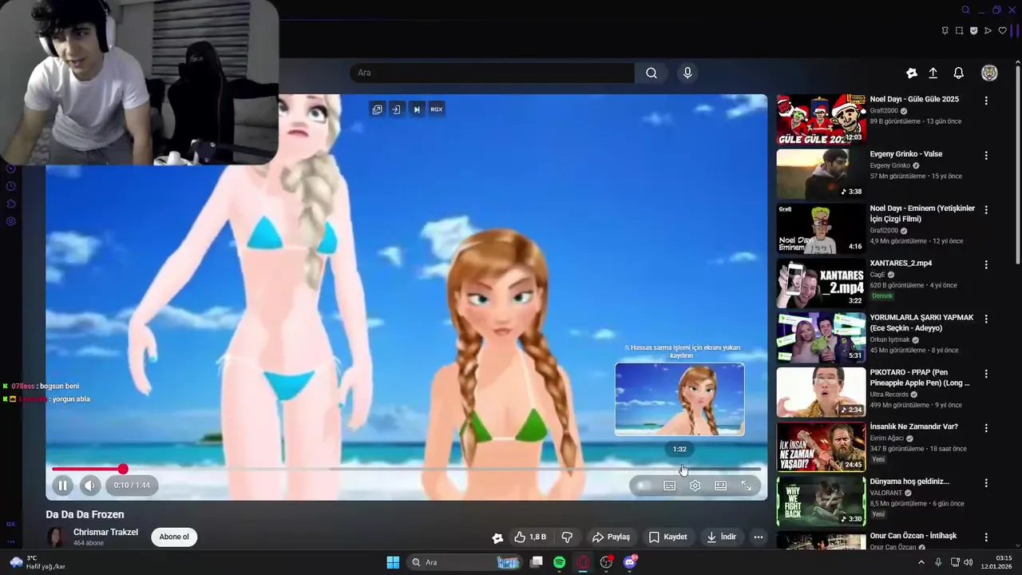Click the pin icon in the browser toolbar
This screenshot has height=575, width=1022.
coord(945,31)
